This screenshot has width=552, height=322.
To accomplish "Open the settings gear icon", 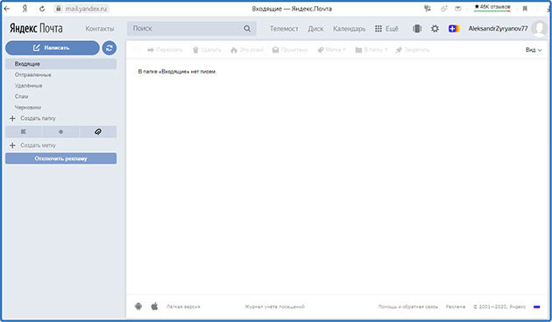I will tap(435, 29).
